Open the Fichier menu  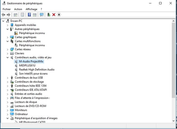(7, 9)
